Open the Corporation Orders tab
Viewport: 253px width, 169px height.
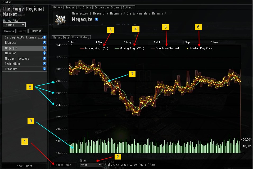click(107, 7)
